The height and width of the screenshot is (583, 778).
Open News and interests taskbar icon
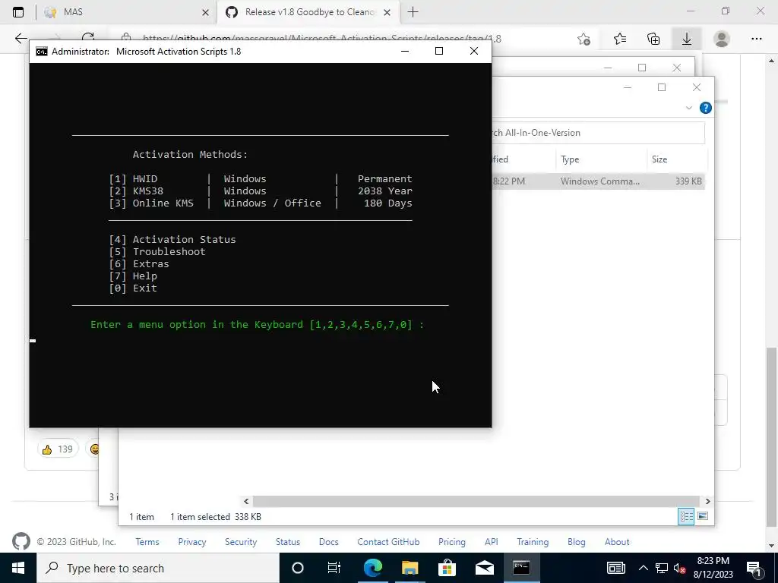pos(615,568)
